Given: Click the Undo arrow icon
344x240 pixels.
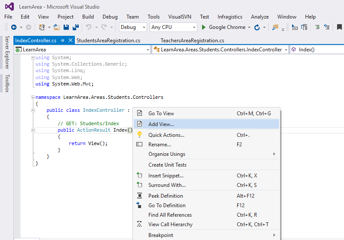Looking at the screenshot, I should pos(89,27).
